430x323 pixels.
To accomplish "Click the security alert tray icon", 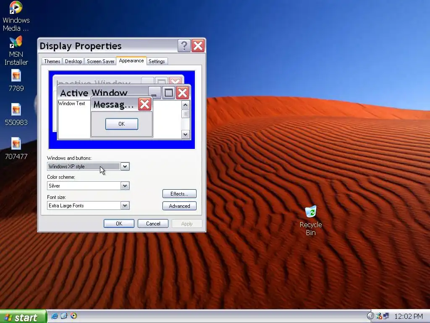I will 379,316.
